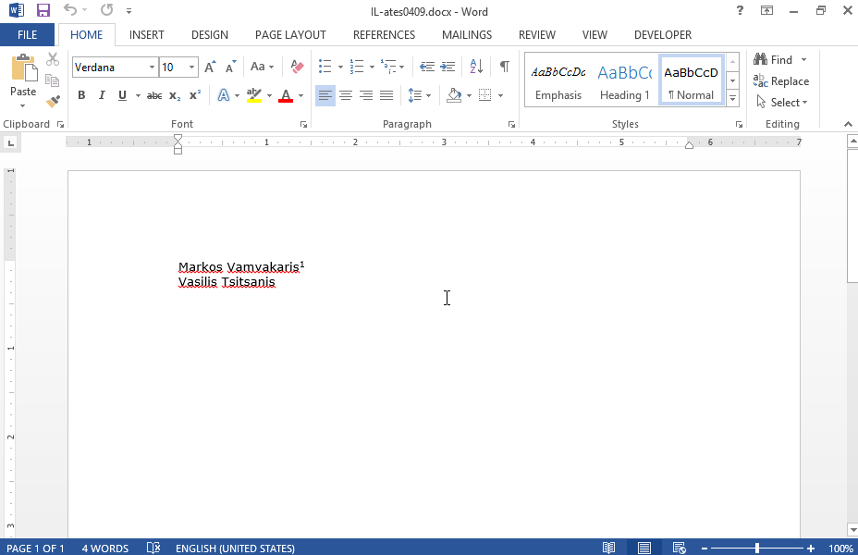858x555 pixels.
Task: Switch to the REFERENCES tab
Action: pos(384,34)
